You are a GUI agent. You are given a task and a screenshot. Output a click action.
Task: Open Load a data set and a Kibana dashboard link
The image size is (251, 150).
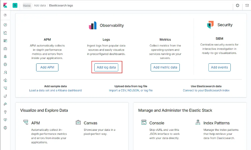point(55,90)
